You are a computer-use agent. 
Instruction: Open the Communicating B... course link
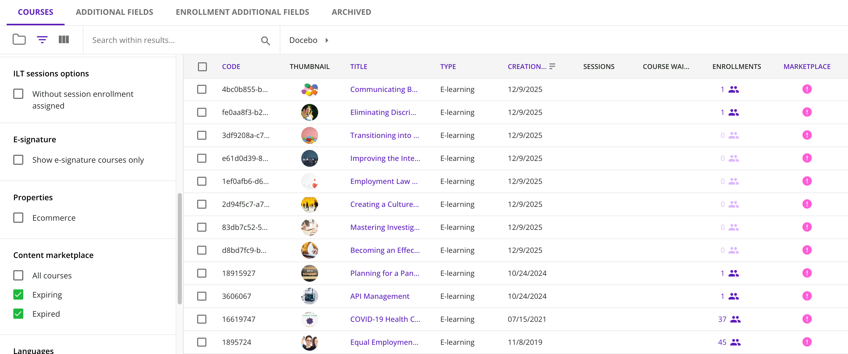coord(384,89)
